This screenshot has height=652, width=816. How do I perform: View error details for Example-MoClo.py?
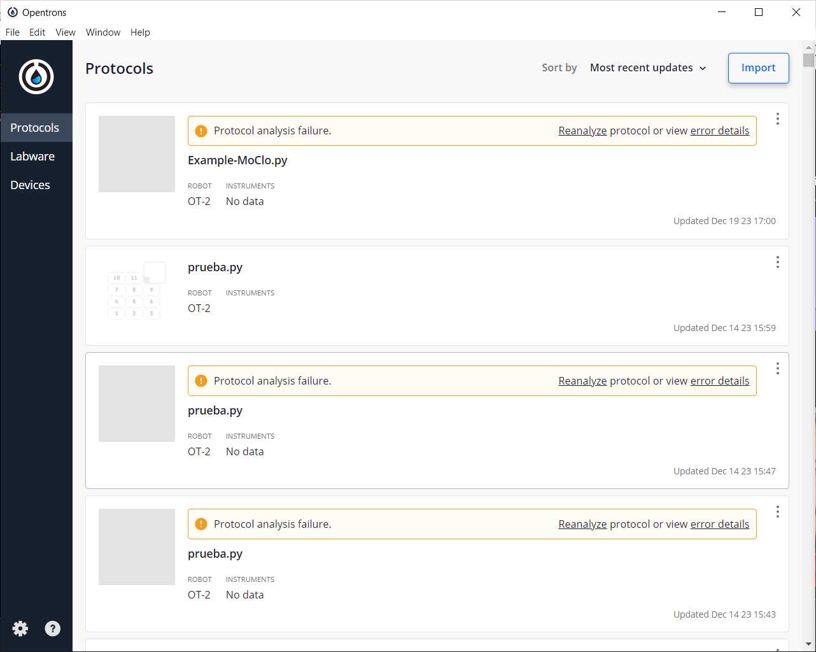(x=719, y=131)
